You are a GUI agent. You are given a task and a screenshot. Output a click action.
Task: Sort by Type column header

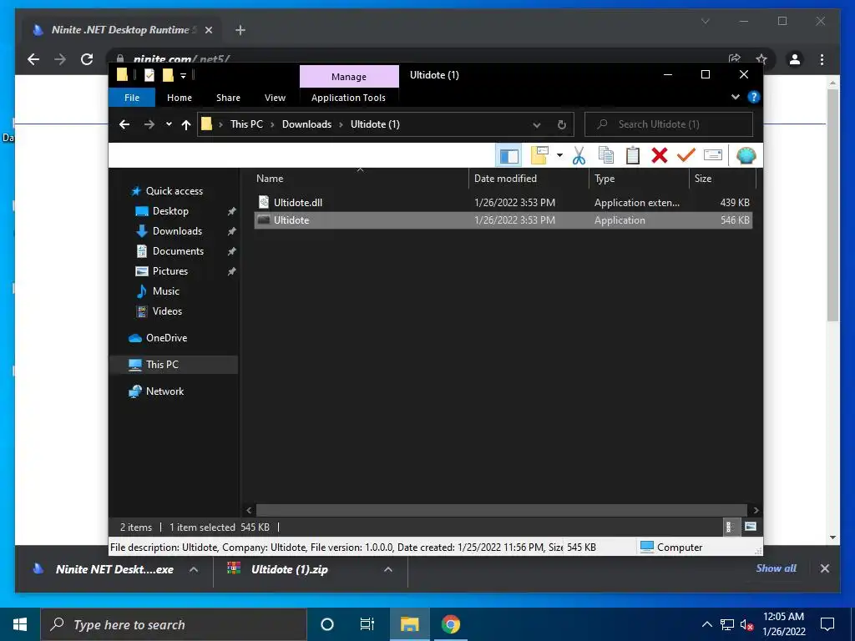point(639,179)
